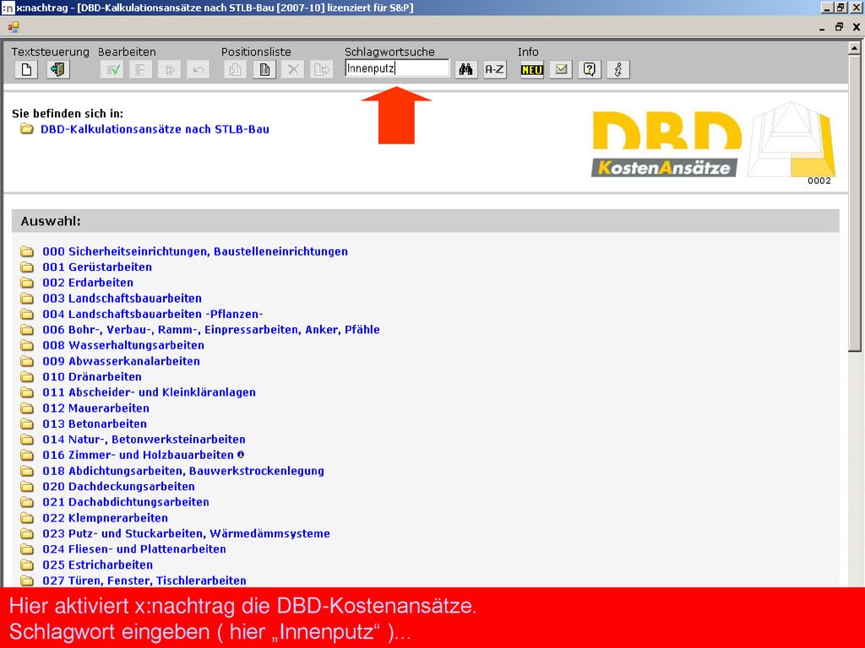Image resolution: width=865 pixels, height=648 pixels.
Task: Open the position list document icon
Action: [x=264, y=70]
